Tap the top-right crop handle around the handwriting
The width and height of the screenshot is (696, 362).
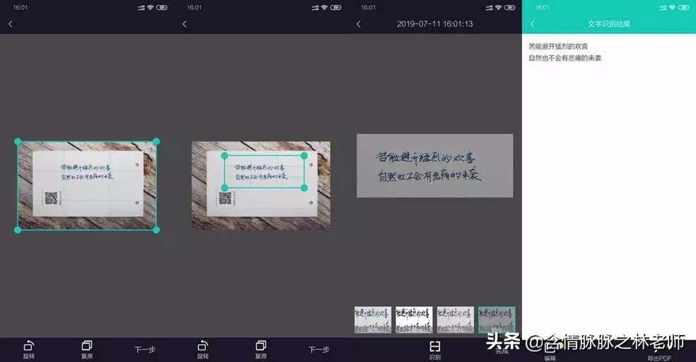click(304, 156)
